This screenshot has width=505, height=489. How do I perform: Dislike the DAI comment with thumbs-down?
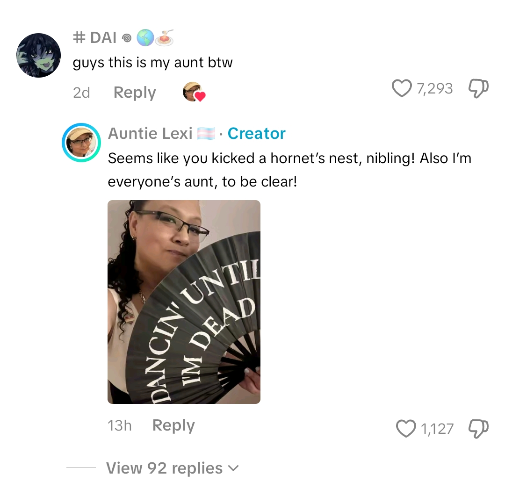(479, 88)
